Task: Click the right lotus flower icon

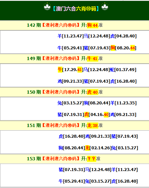Action: (105, 6)
